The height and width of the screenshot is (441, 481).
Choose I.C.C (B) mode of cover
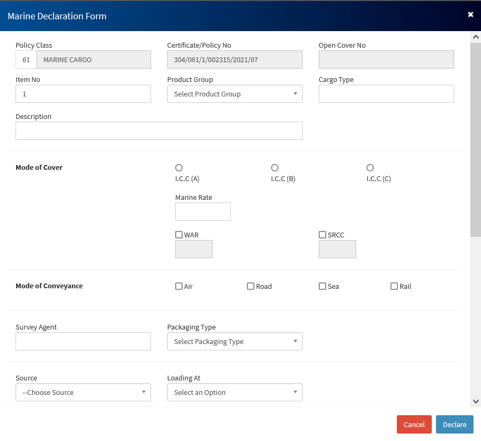coord(275,168)
